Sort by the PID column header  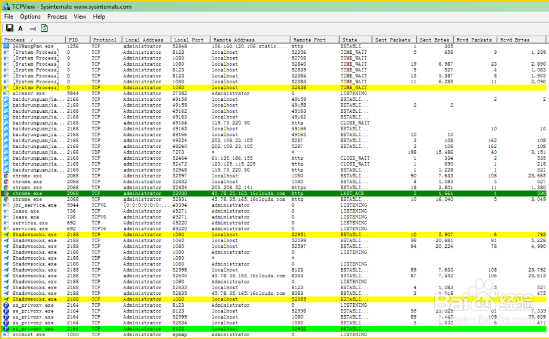pyautogui.click(x=78, y=40)
